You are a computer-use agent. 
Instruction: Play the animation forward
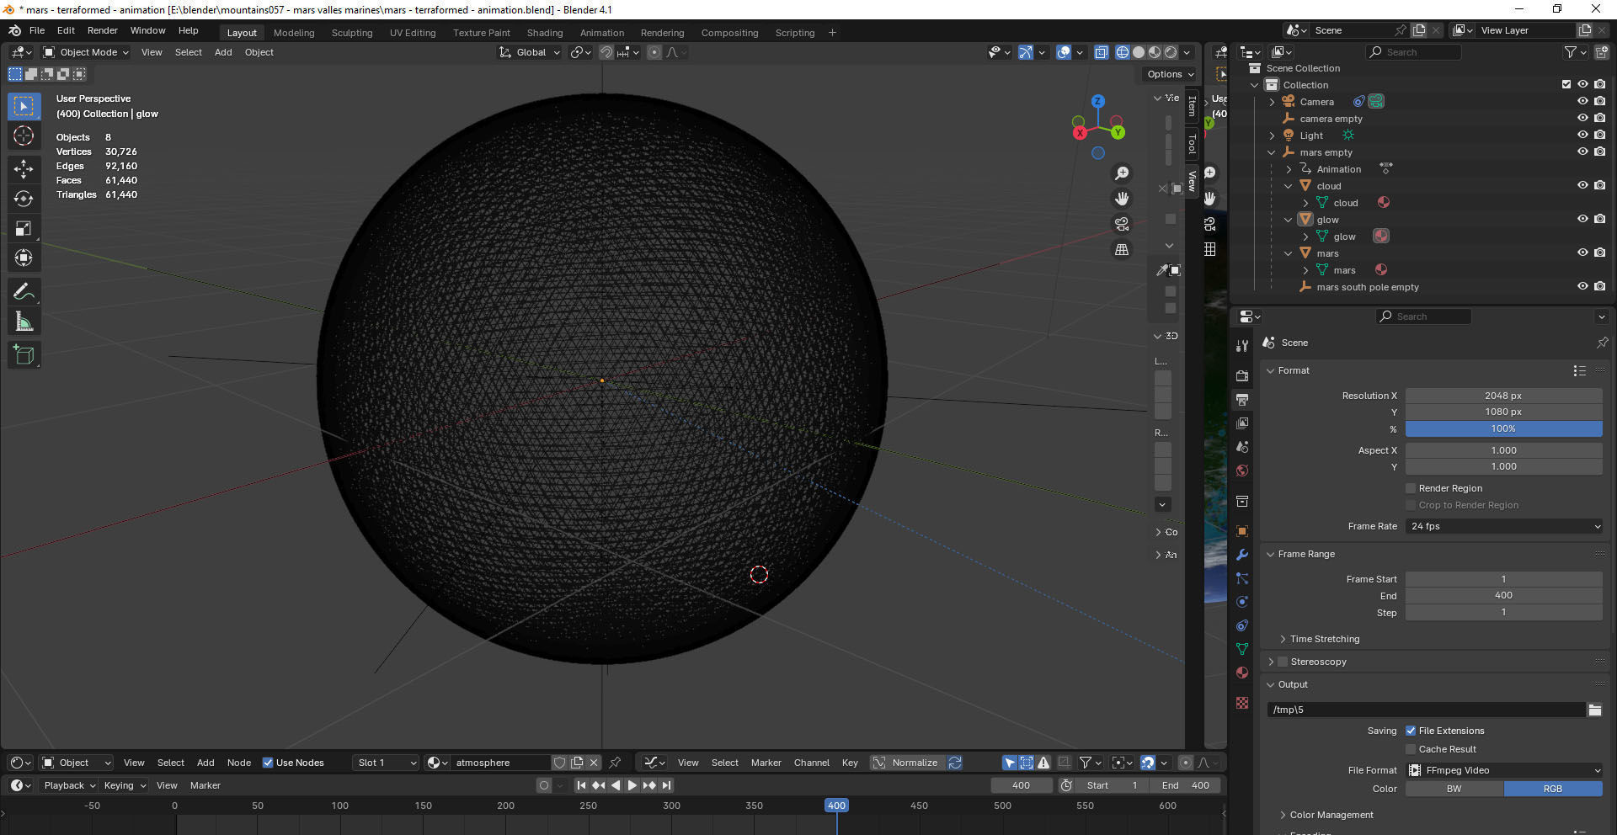(632, 785)
